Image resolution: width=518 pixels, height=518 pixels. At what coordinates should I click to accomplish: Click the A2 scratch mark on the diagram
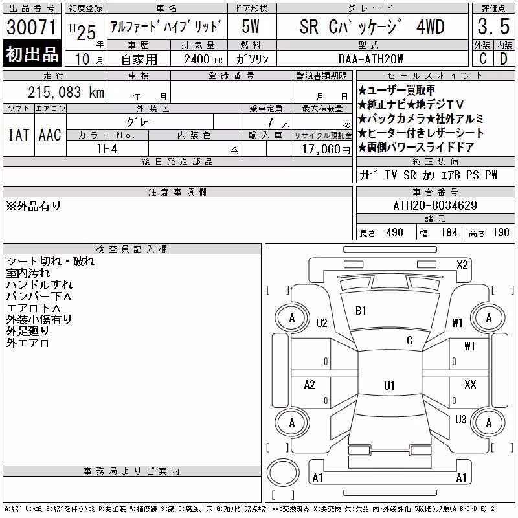(310, 384)
